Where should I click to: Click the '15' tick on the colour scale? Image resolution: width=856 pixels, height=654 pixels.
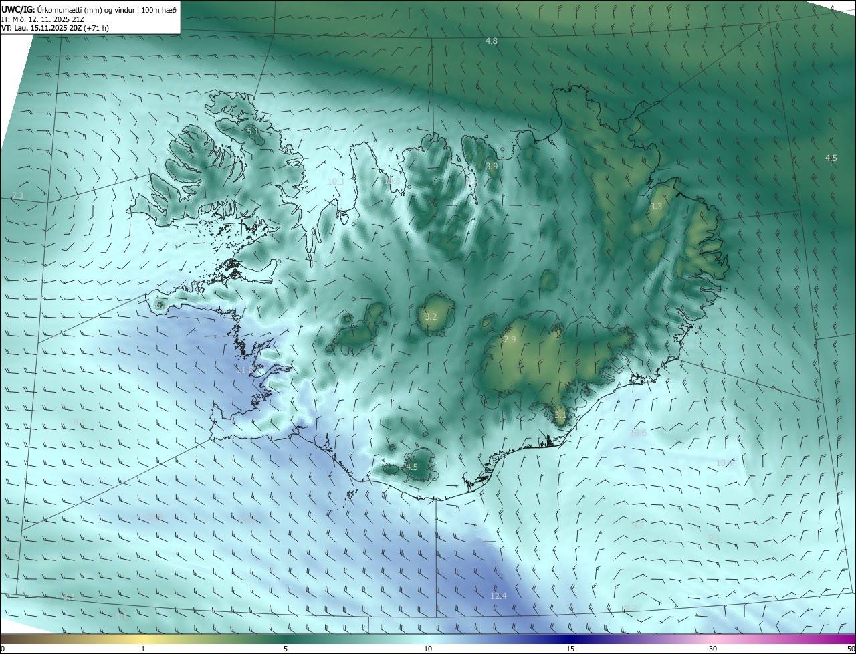coord(570,649)
